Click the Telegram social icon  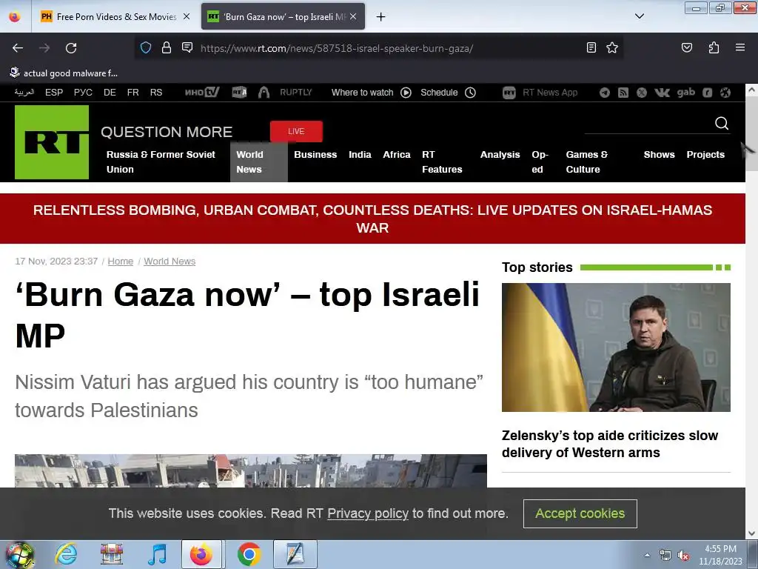click(604, 93)
